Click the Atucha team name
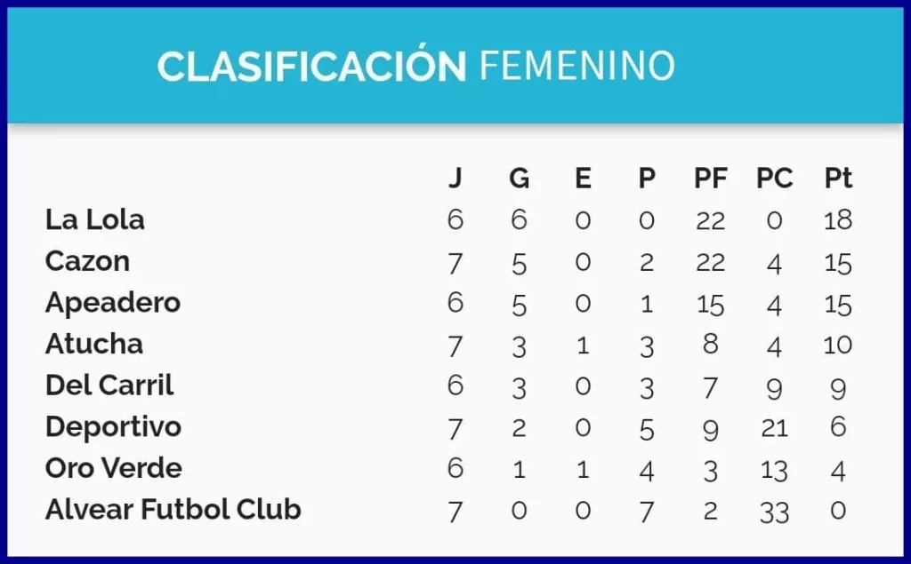 (x=94, y=344)
